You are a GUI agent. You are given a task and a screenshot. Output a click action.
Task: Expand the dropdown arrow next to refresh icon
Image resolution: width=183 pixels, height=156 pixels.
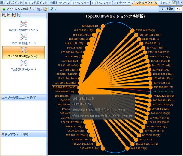[55, 9]
